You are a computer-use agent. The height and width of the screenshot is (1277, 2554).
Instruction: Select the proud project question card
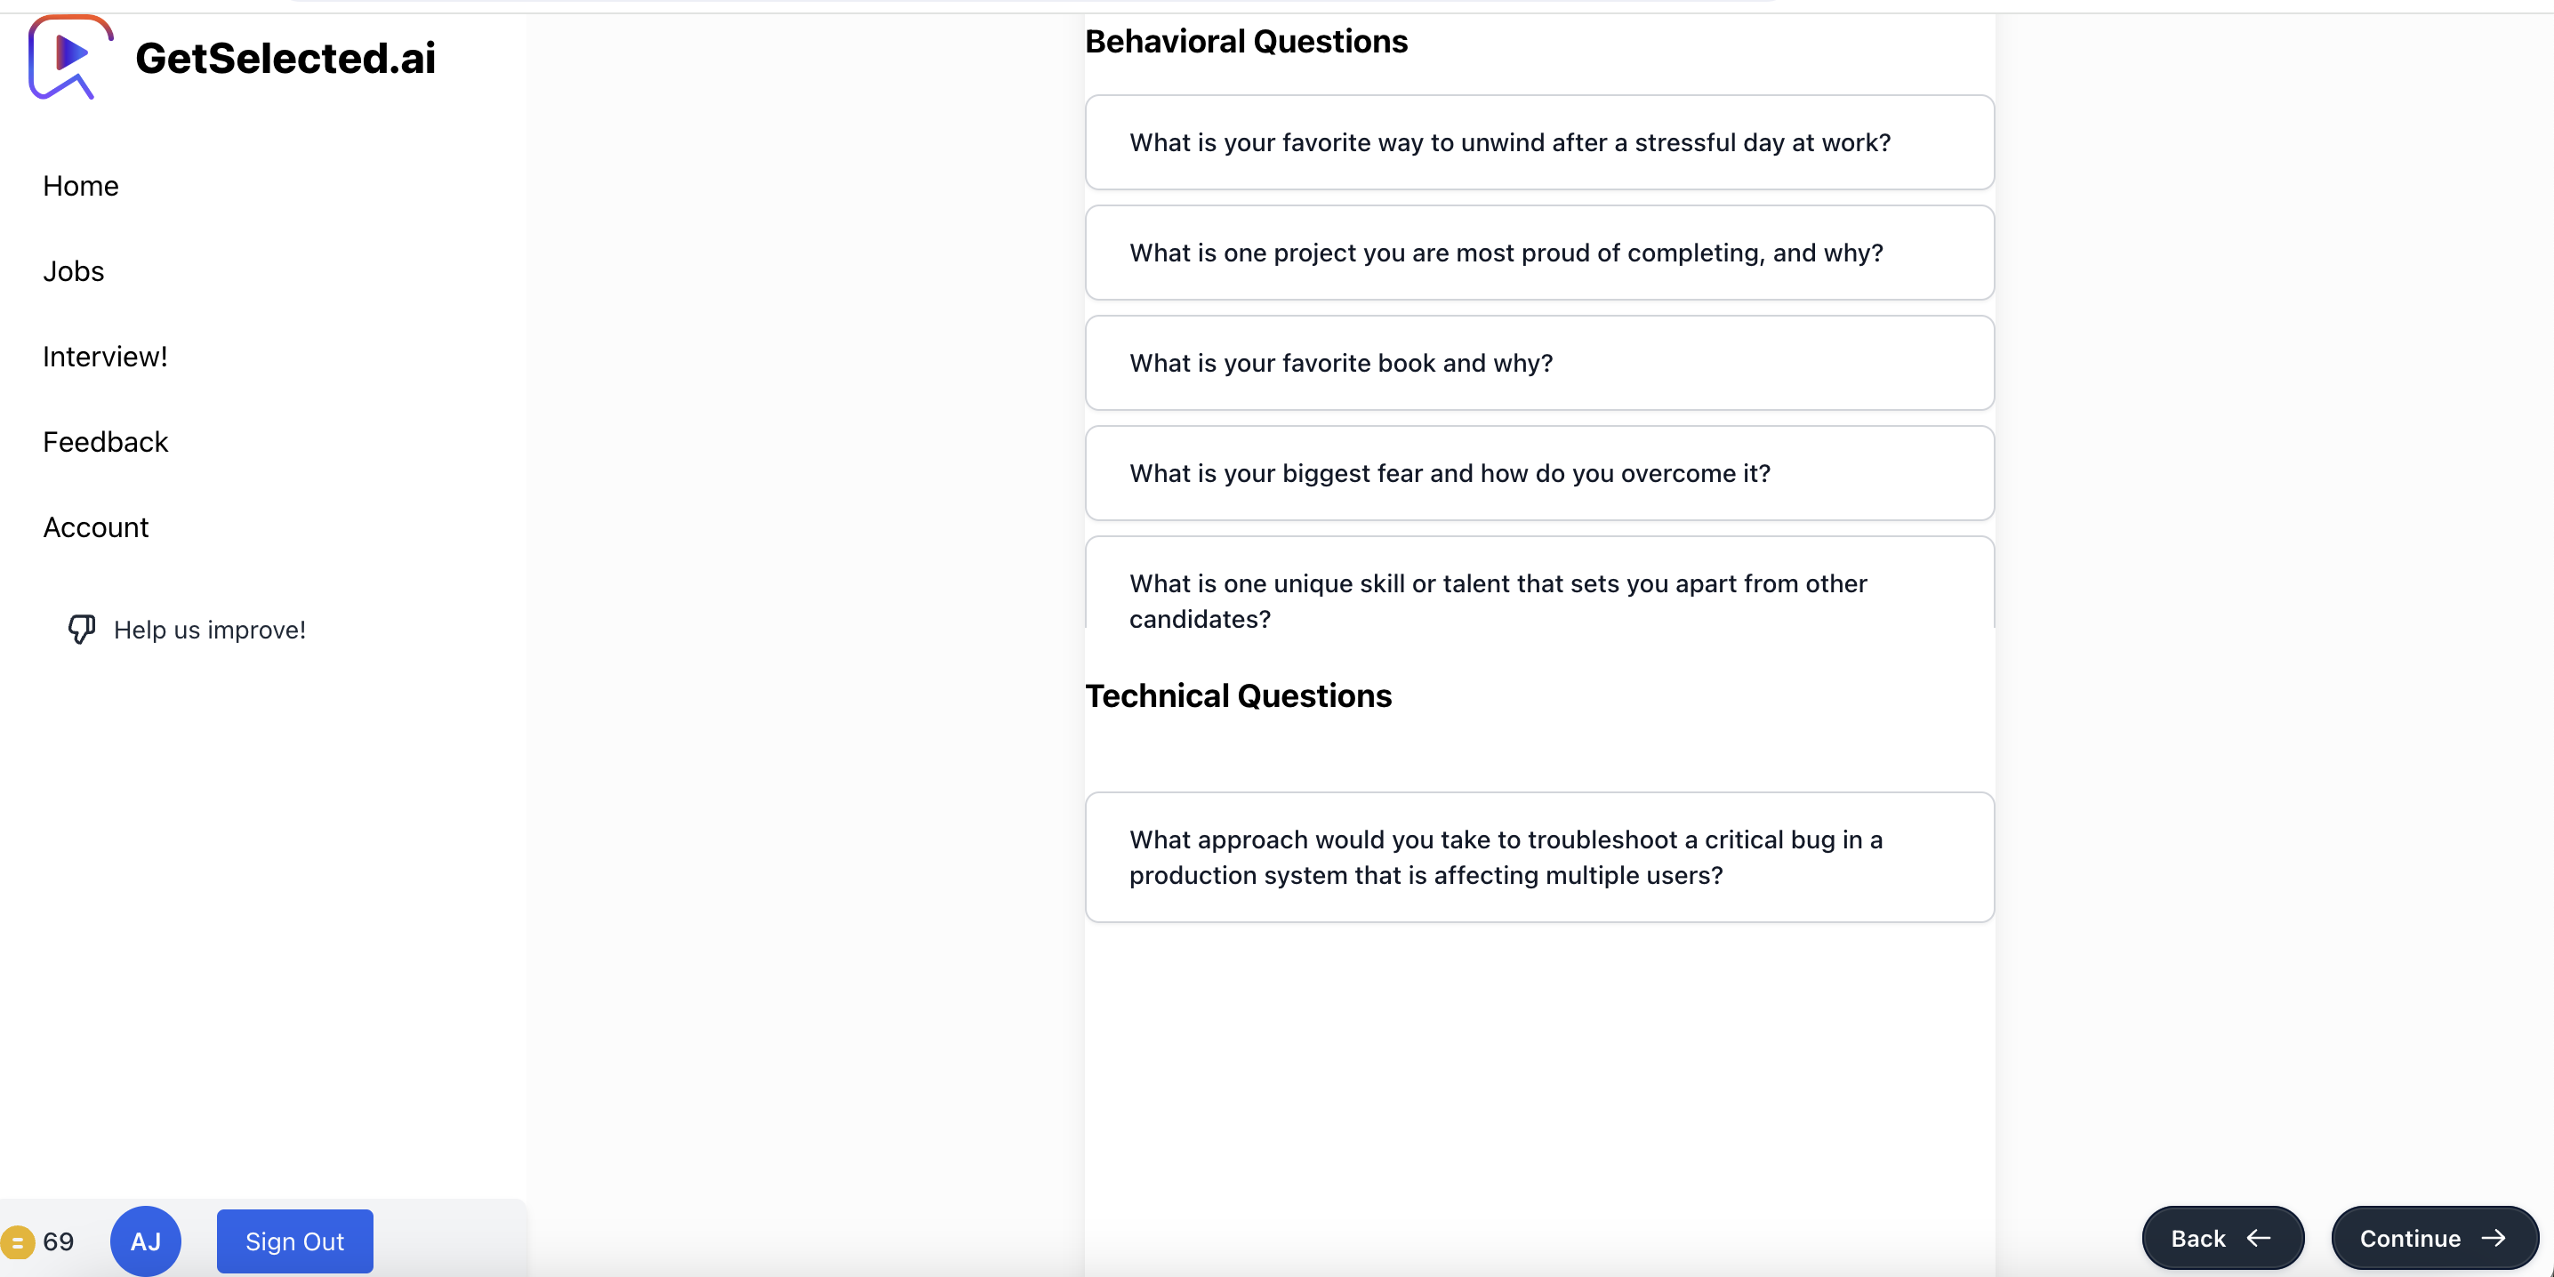point(1538,253)
